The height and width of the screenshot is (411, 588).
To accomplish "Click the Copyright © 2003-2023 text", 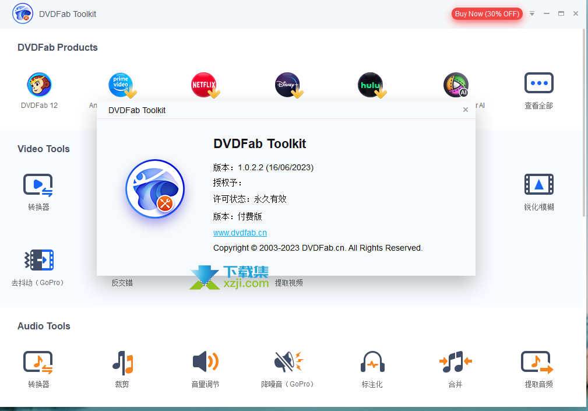I will coord(318,248).
